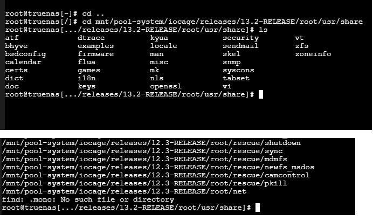
Task: Select the syscons listing entry
Action: pos(238,71)
